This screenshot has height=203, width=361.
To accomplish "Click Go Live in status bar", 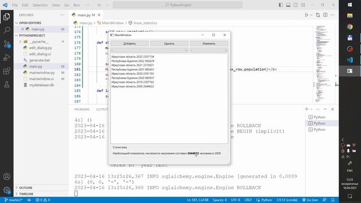I will tap(310, 200).
